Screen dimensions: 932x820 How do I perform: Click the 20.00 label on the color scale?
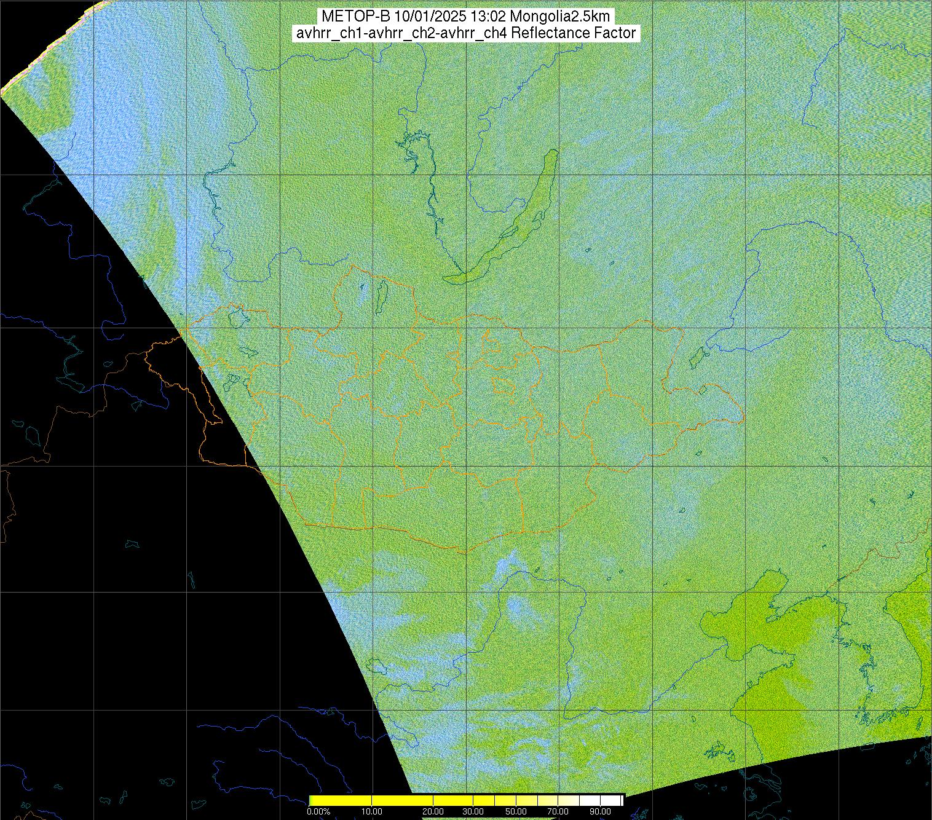coord(433,811)
